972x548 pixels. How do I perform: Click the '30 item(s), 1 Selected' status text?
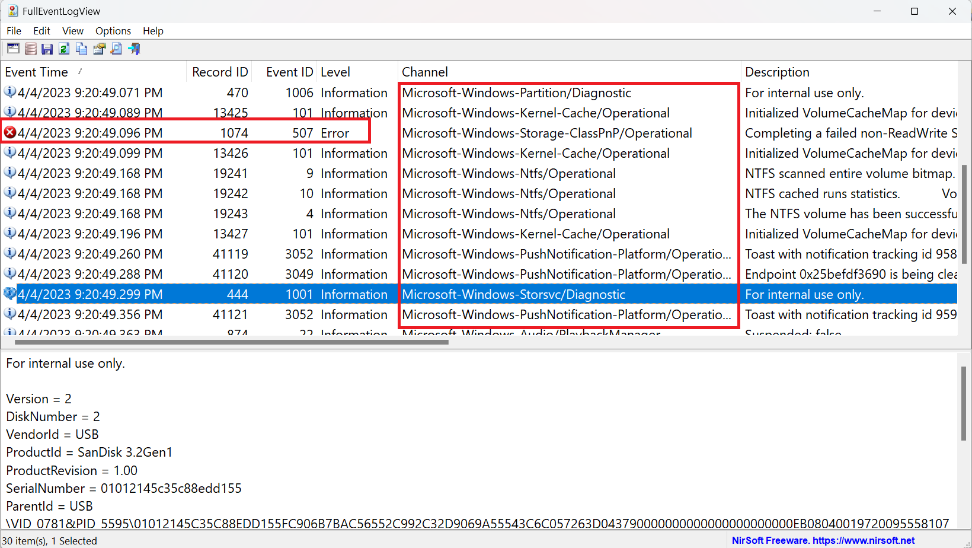[x=50, y=541]
